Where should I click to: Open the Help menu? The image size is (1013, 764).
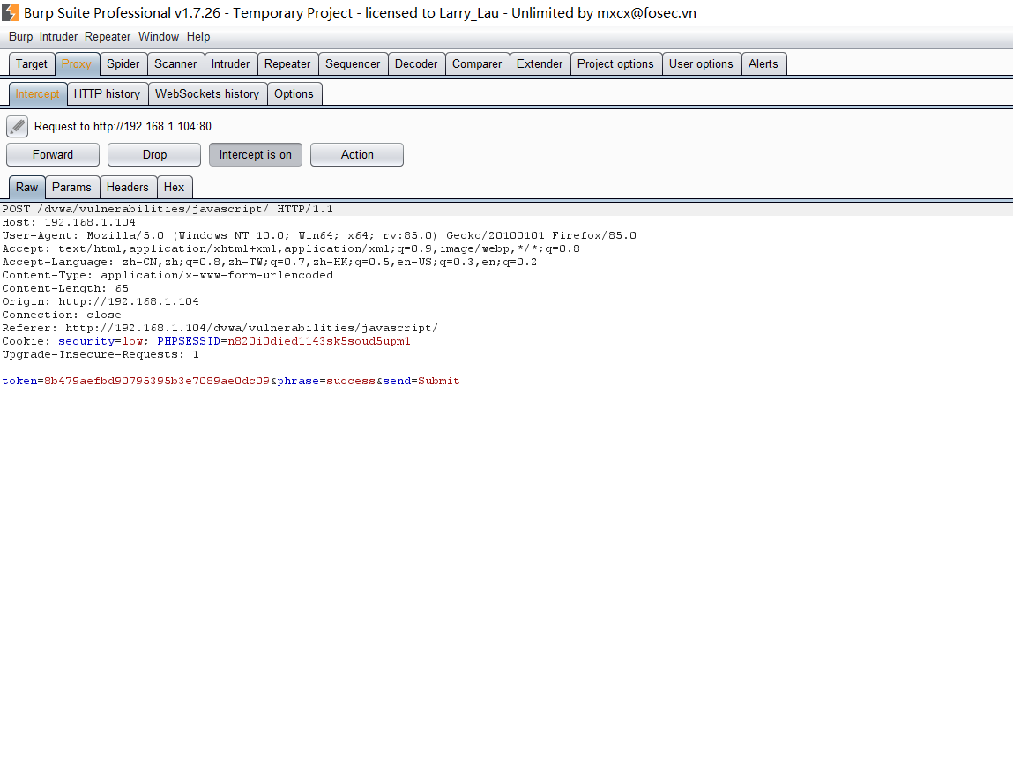click(x=198, y=37)
